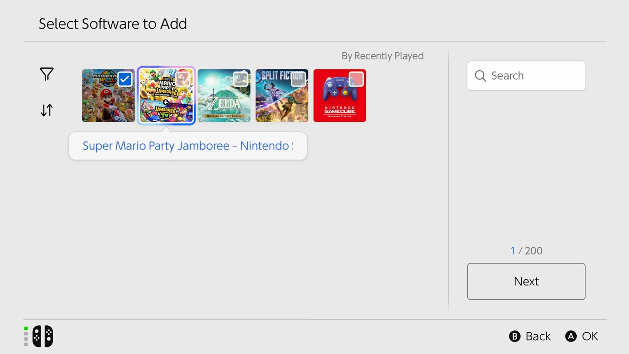This screenshot has width=629, height=354.
Task: Check the Split Fiction selection box
Action: coord(298,79)
